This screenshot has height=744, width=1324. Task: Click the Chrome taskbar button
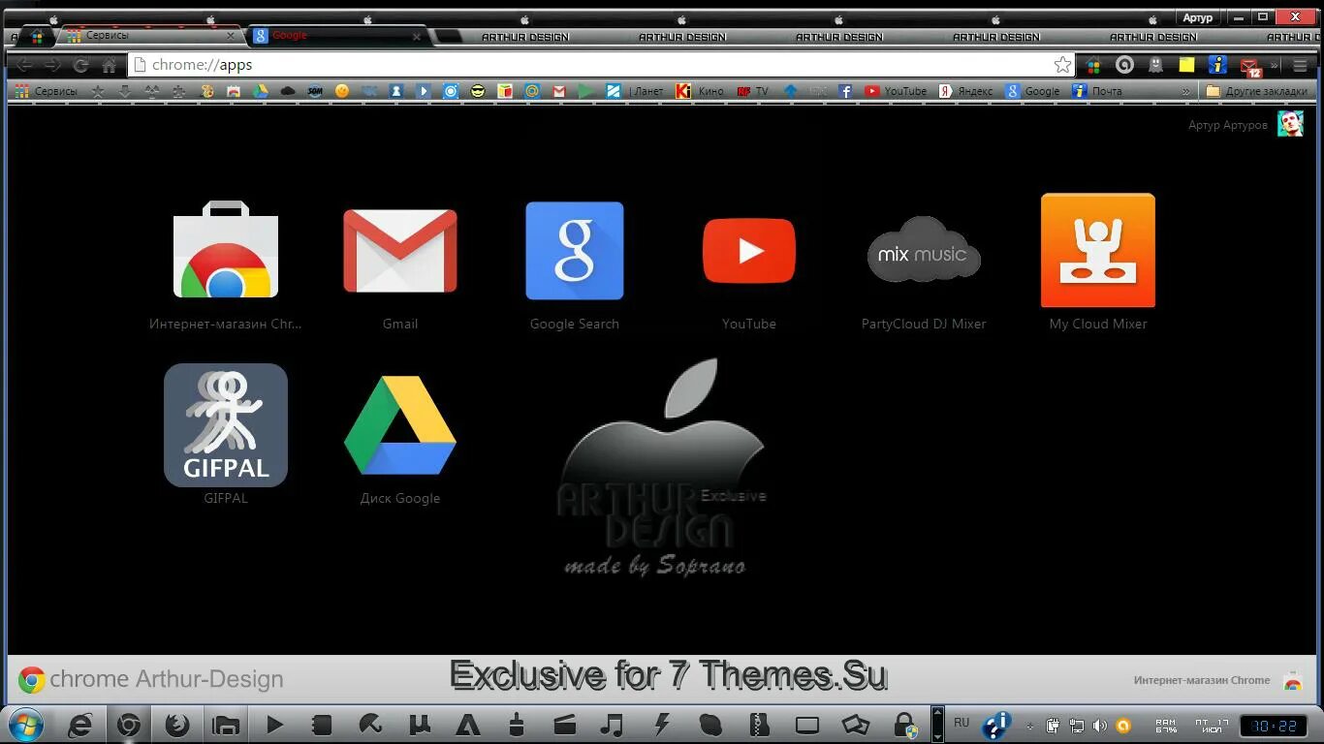coord(129,725)
